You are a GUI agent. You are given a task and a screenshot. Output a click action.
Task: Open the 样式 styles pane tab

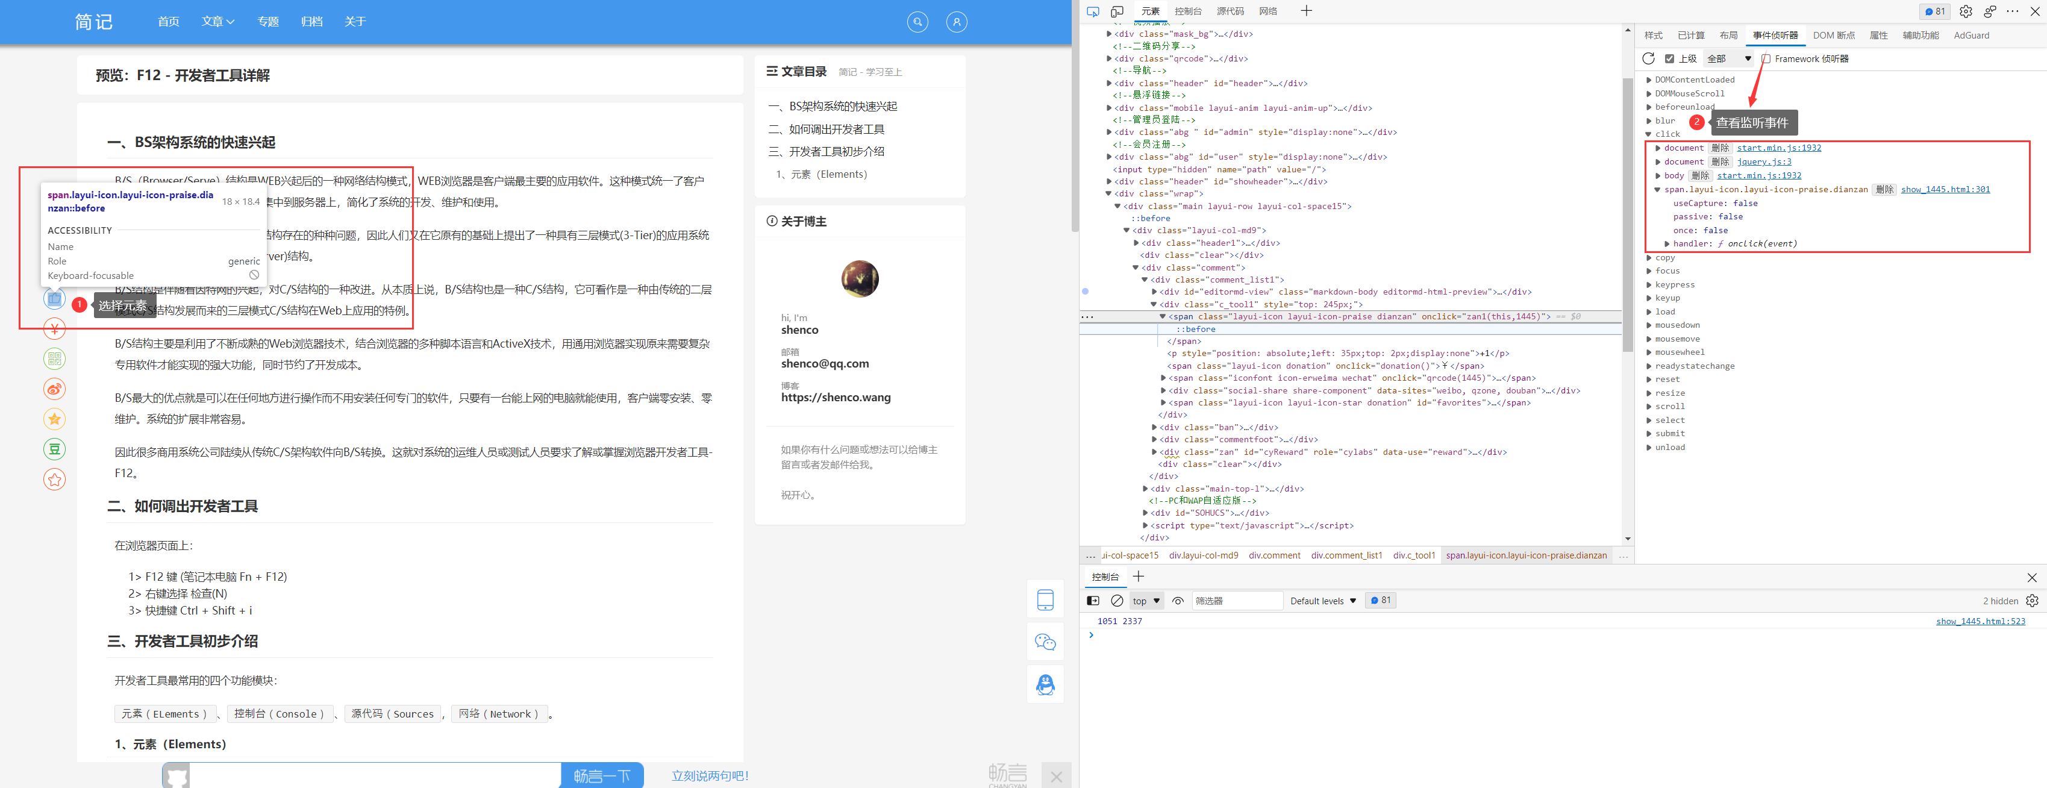1654,36
